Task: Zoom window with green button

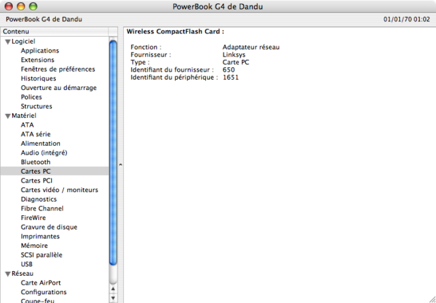Action: pyautogui.click(x=33, y=6)
